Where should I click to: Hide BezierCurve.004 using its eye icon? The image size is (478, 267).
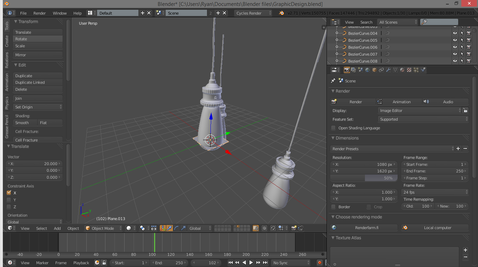pyautogui.click(x=455, y=33)
